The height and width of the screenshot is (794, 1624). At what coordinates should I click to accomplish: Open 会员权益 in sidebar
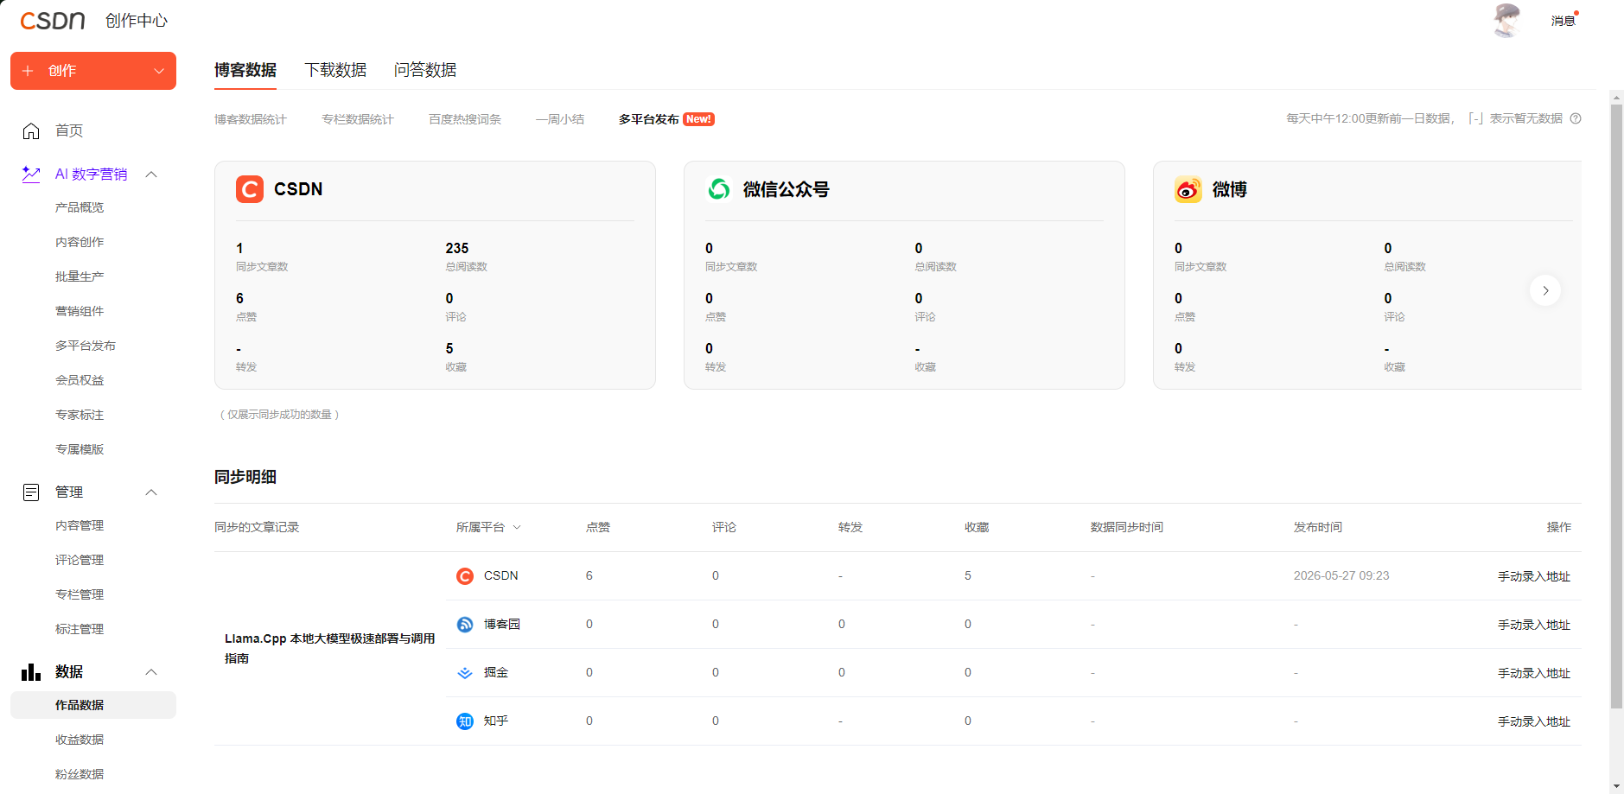[x=80, y=380]
